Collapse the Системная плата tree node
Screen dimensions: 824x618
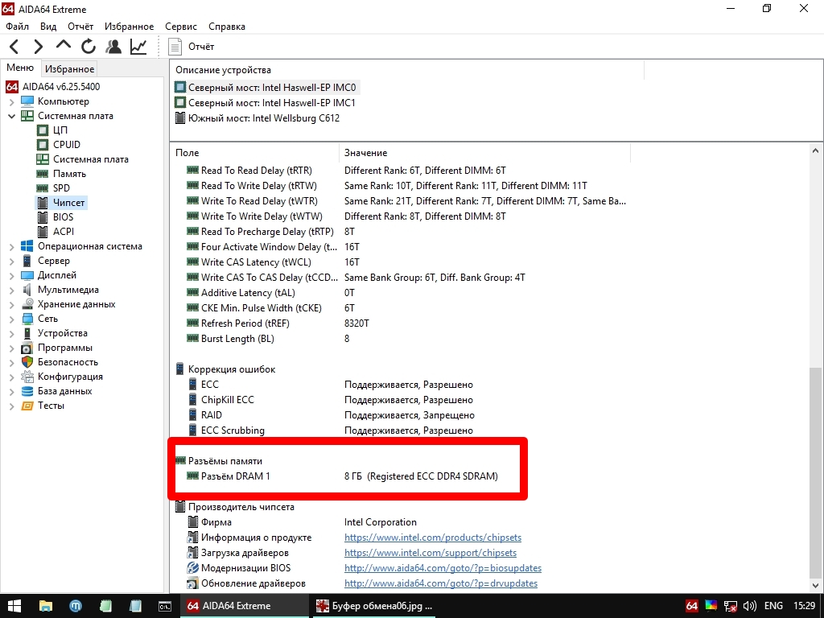pyautogui.click(x=11, y=116)
